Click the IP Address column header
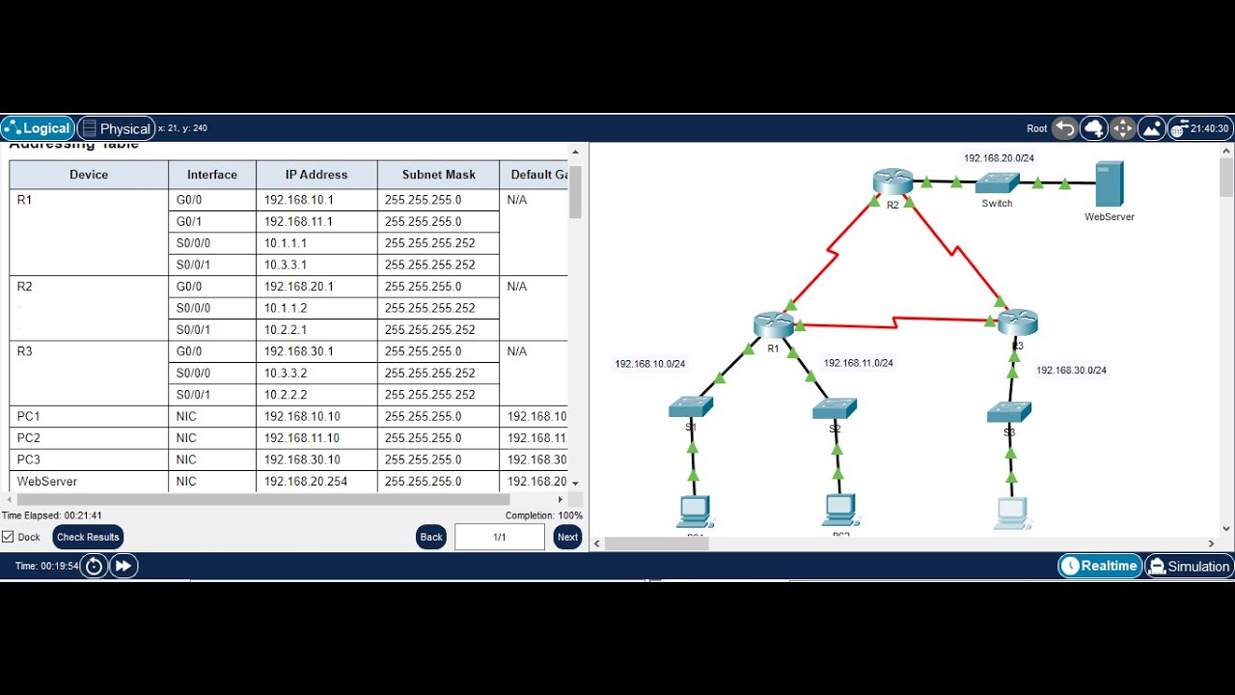The width and height of the screenshot is (1235, 695). click(x=316, y=175)
